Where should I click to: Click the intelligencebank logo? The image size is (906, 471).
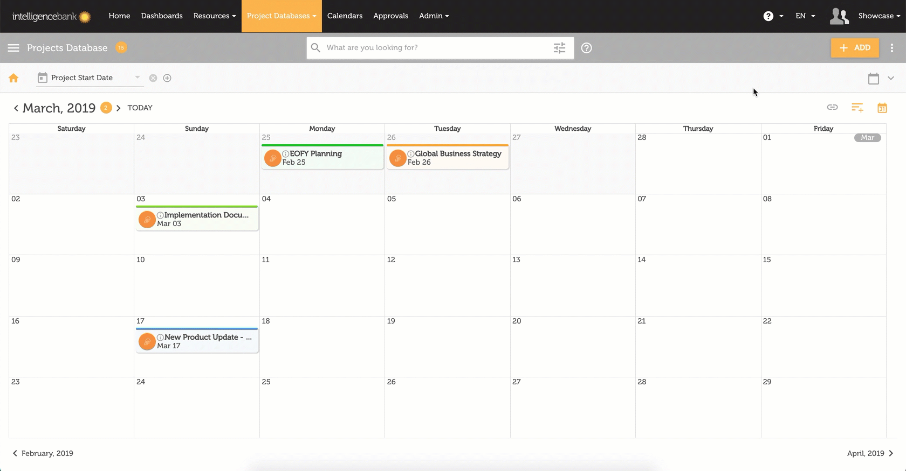point(51,16)
